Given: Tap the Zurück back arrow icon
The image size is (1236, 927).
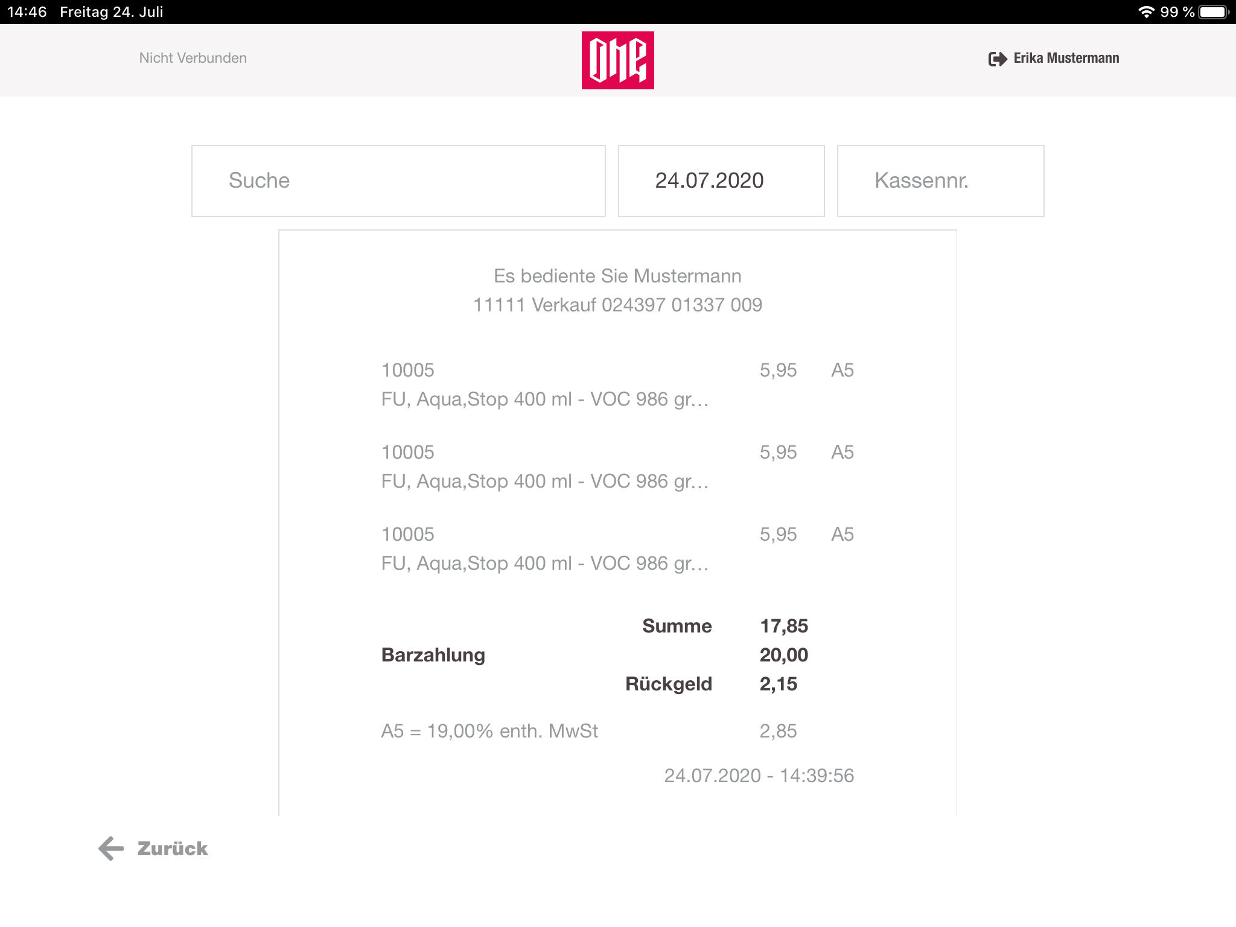Looking at the screenshot, I should pyautogui.click(x=111, y=849).
